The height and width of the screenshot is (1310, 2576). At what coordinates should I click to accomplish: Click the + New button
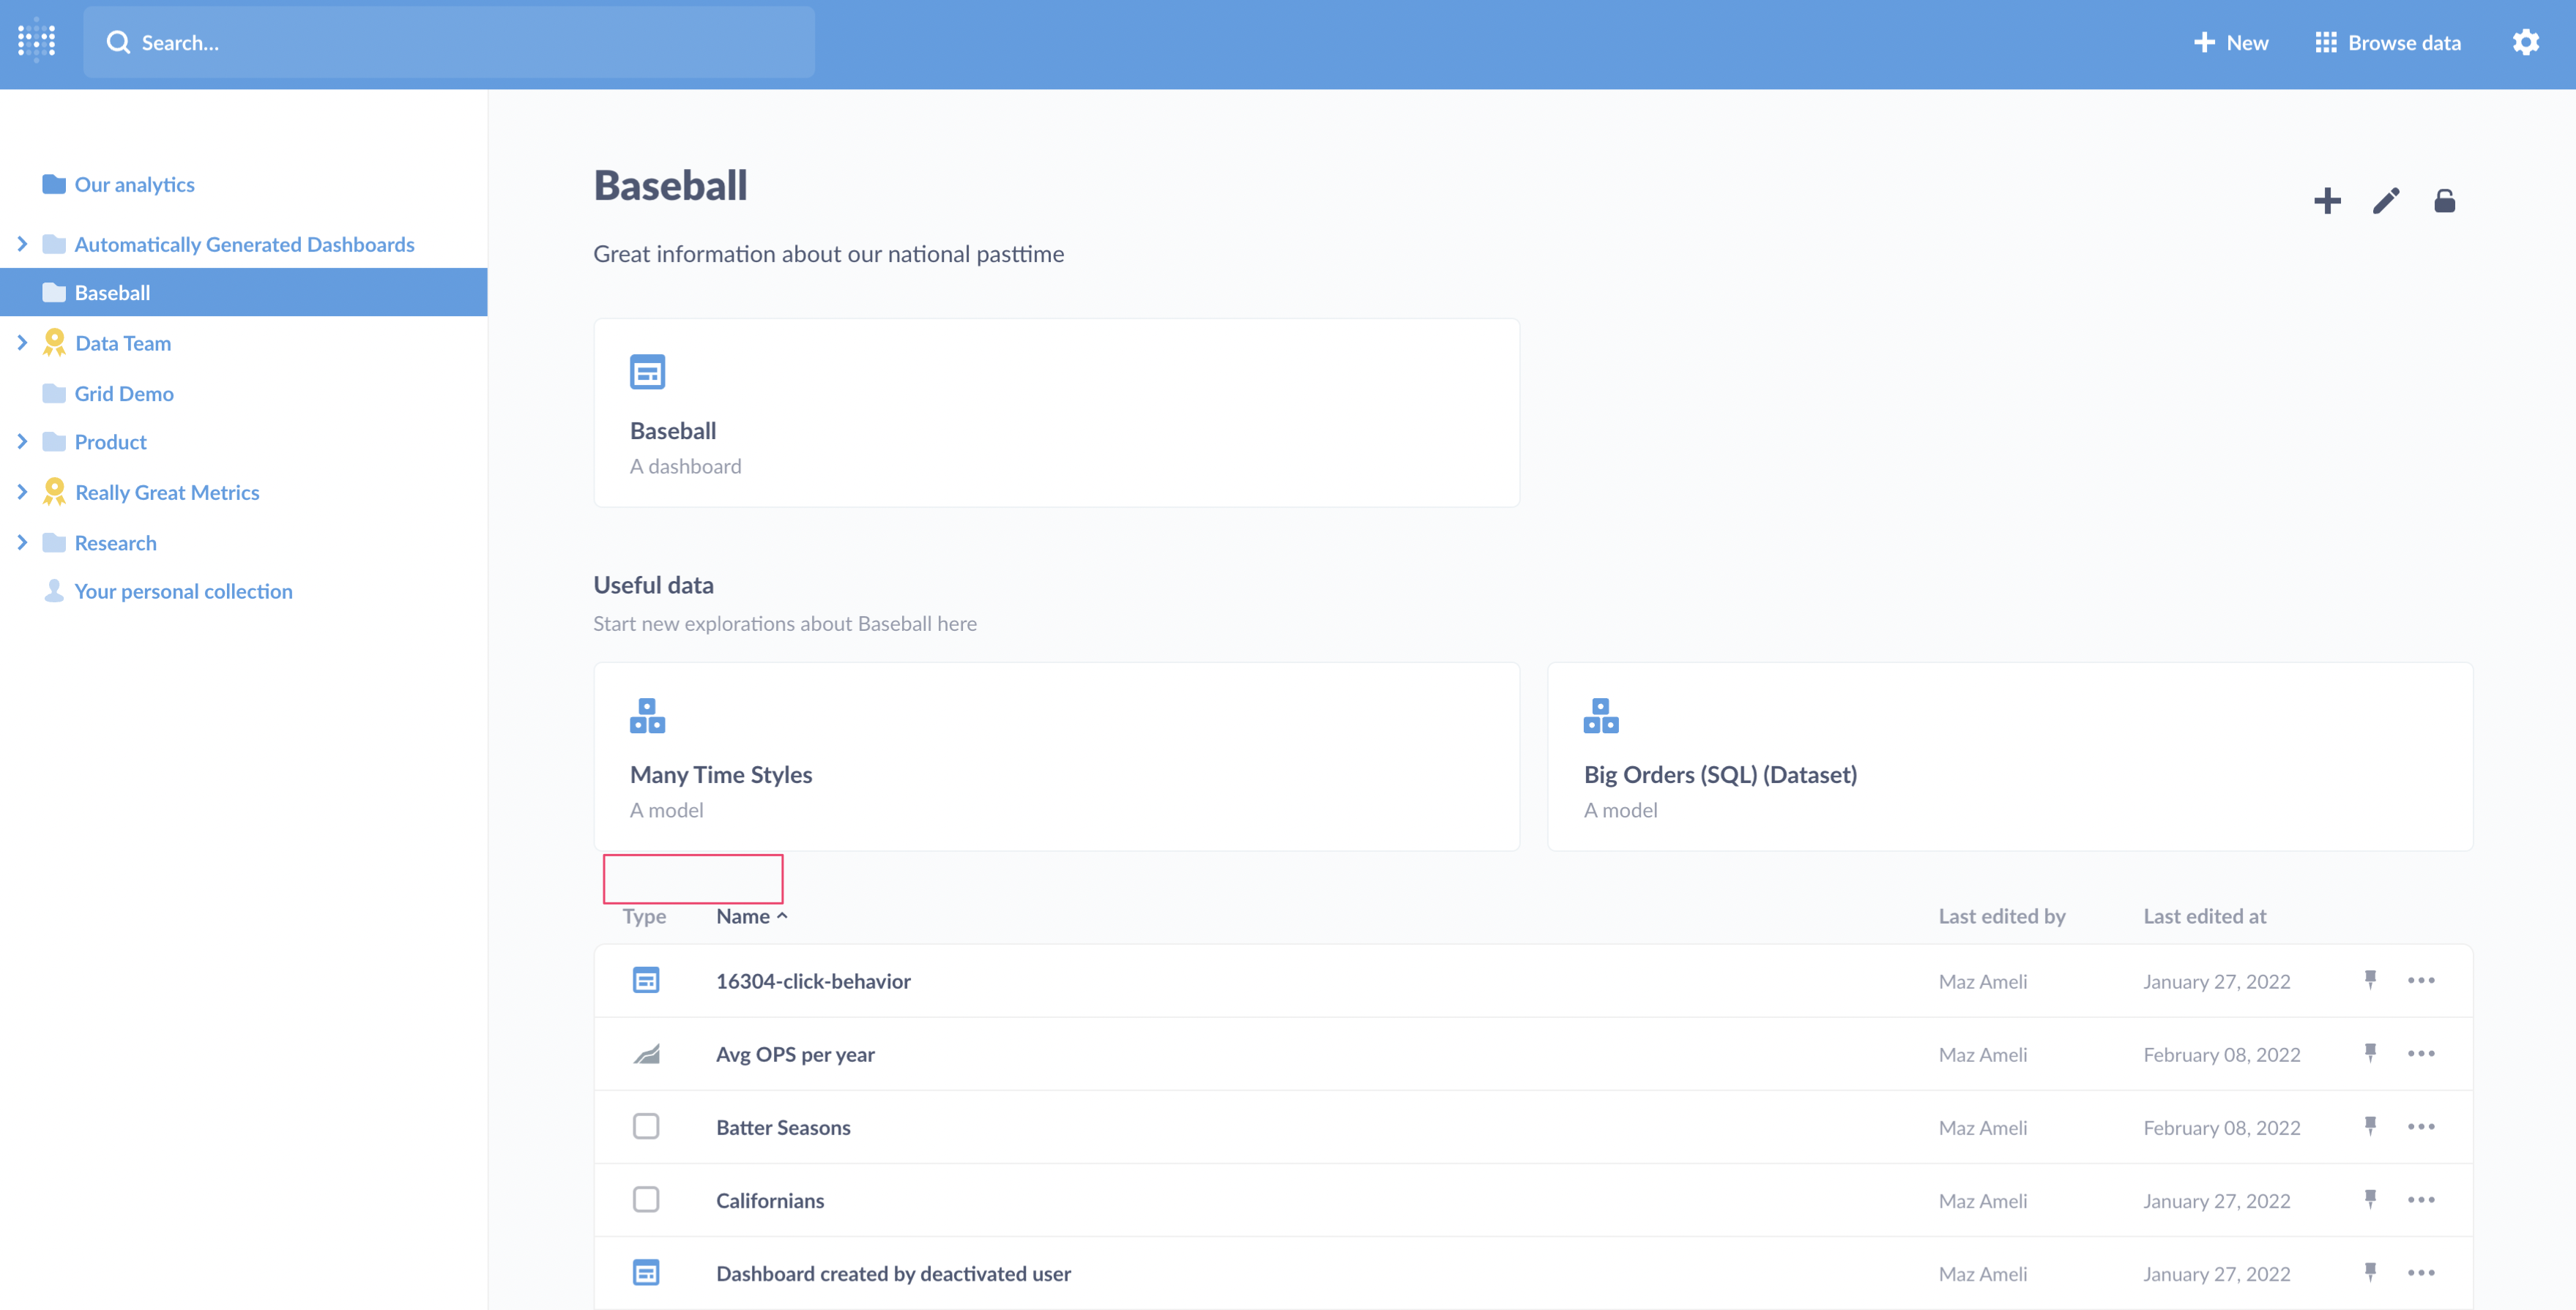[2231, 42]
